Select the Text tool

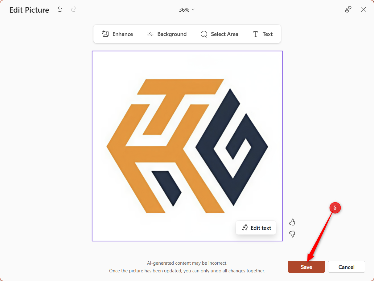tap(263, 34)
